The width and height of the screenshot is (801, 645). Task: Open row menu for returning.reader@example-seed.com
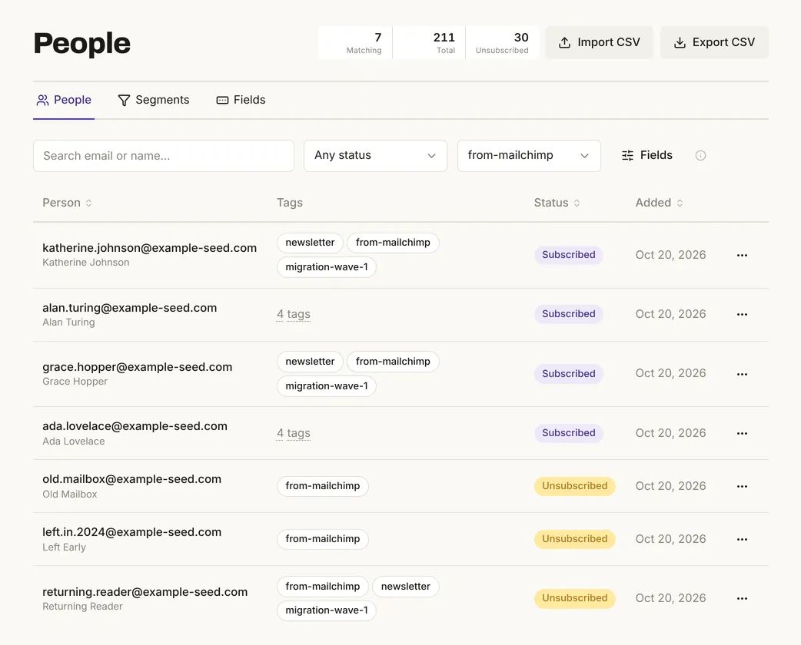(742, 599)
